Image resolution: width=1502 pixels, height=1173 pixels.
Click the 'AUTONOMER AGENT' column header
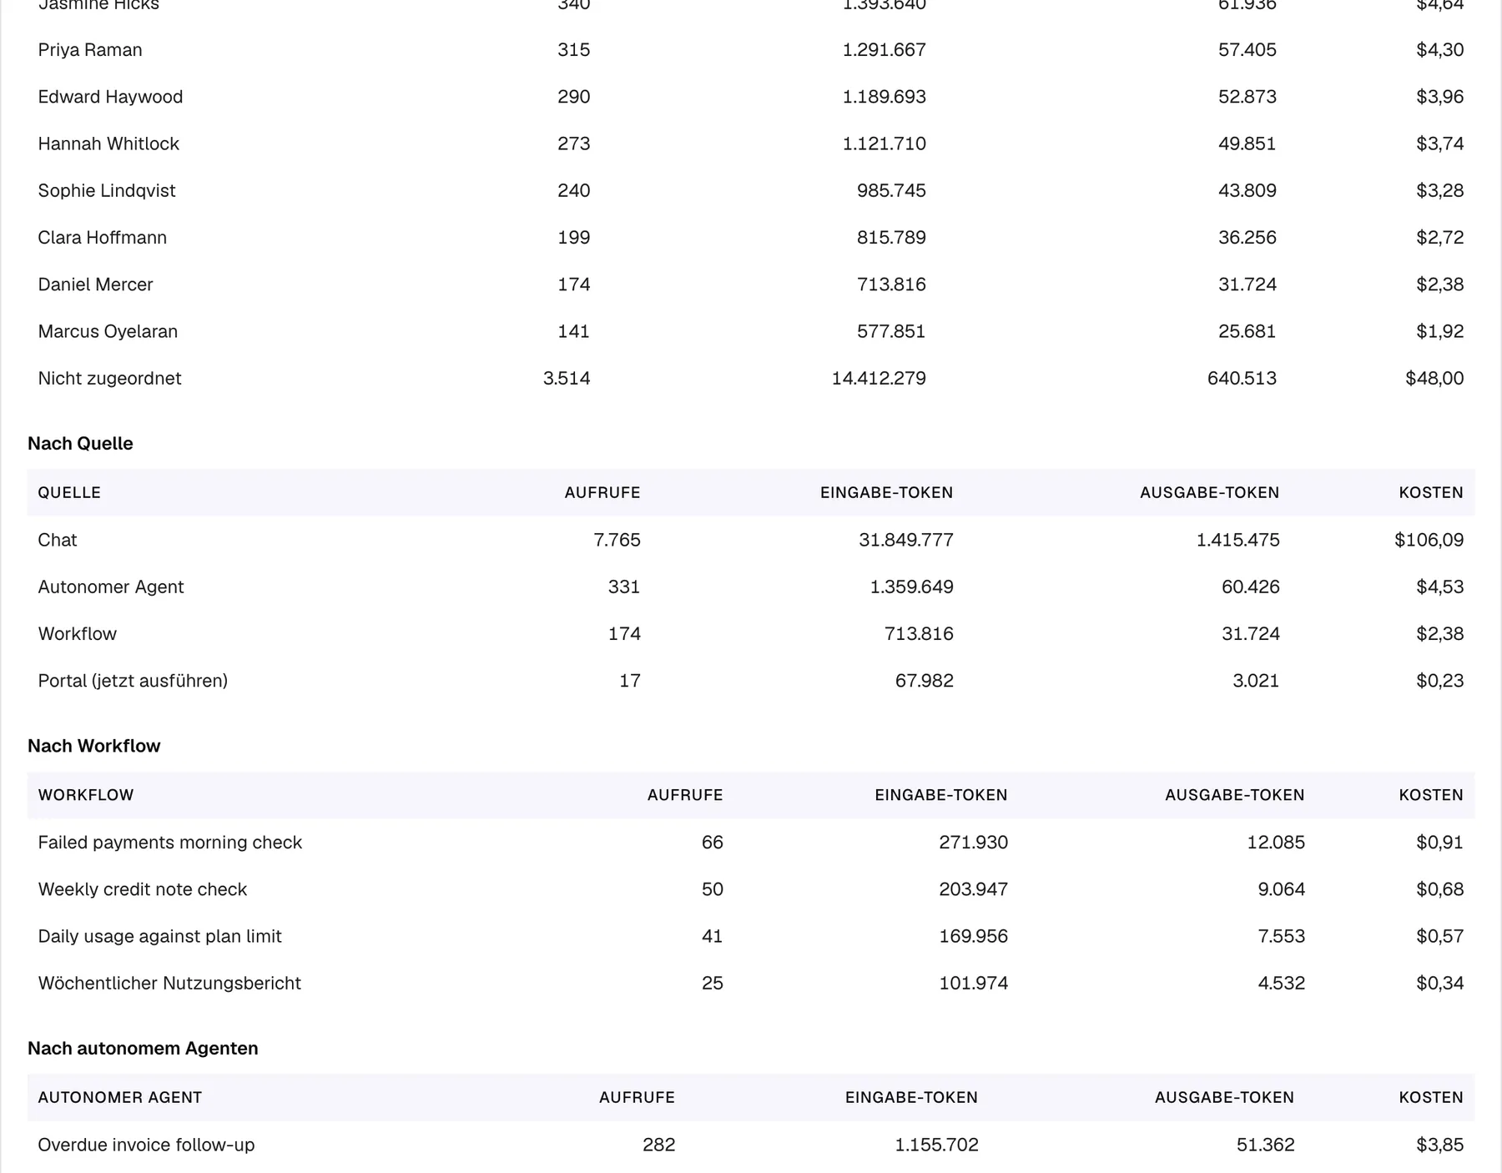click(x=120, y=1098)
